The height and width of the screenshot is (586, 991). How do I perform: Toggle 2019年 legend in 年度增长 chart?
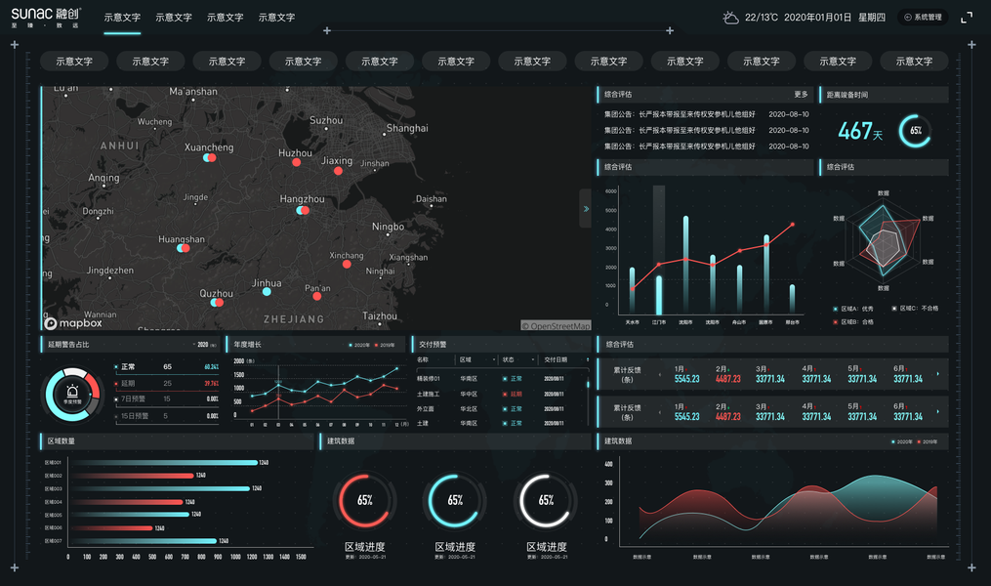point(385,345)
